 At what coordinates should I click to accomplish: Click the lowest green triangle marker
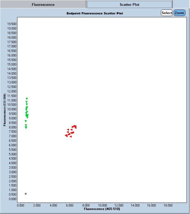point(26,128)
